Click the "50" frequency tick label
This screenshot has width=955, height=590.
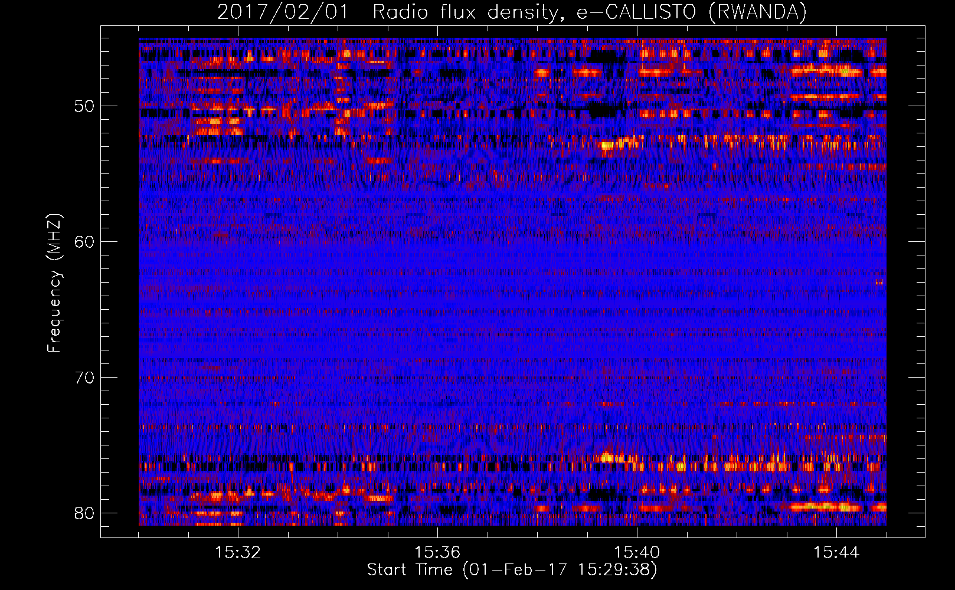coord(84,107)
